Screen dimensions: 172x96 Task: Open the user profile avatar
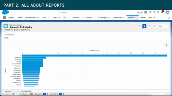click(167, 12)
